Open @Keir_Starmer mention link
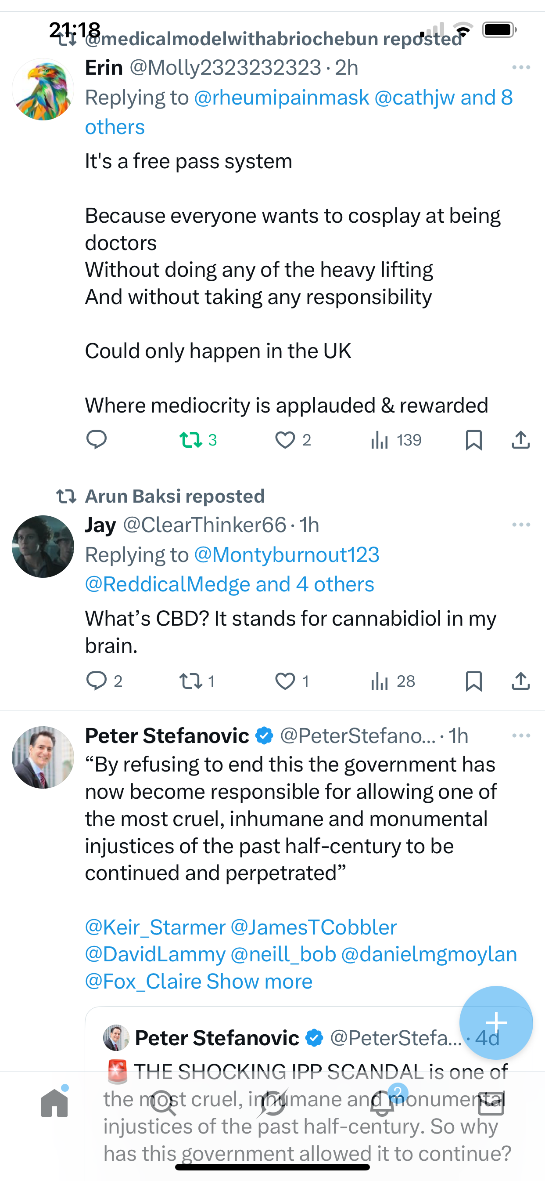 [x=155, y=927]
